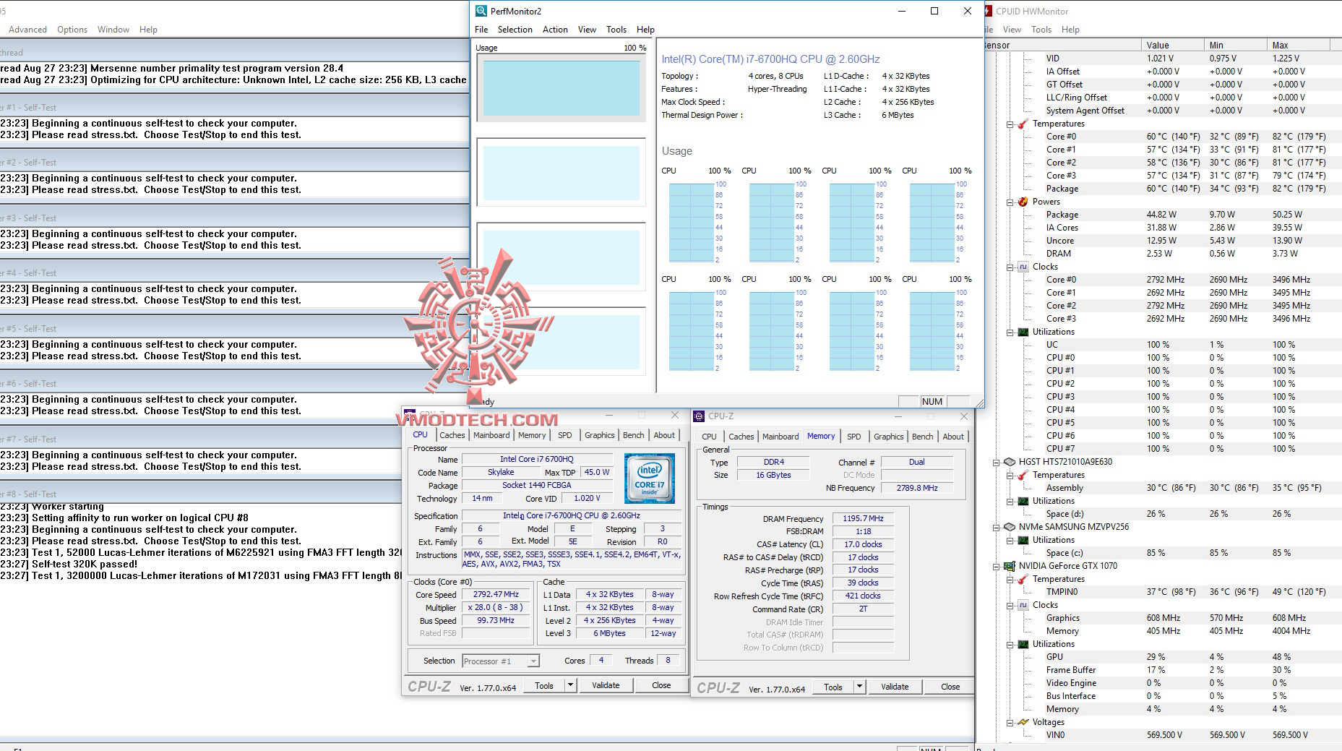Click the PerfMonitor2 title bar app icon
1342x751 pixels.
coord(481,11)
